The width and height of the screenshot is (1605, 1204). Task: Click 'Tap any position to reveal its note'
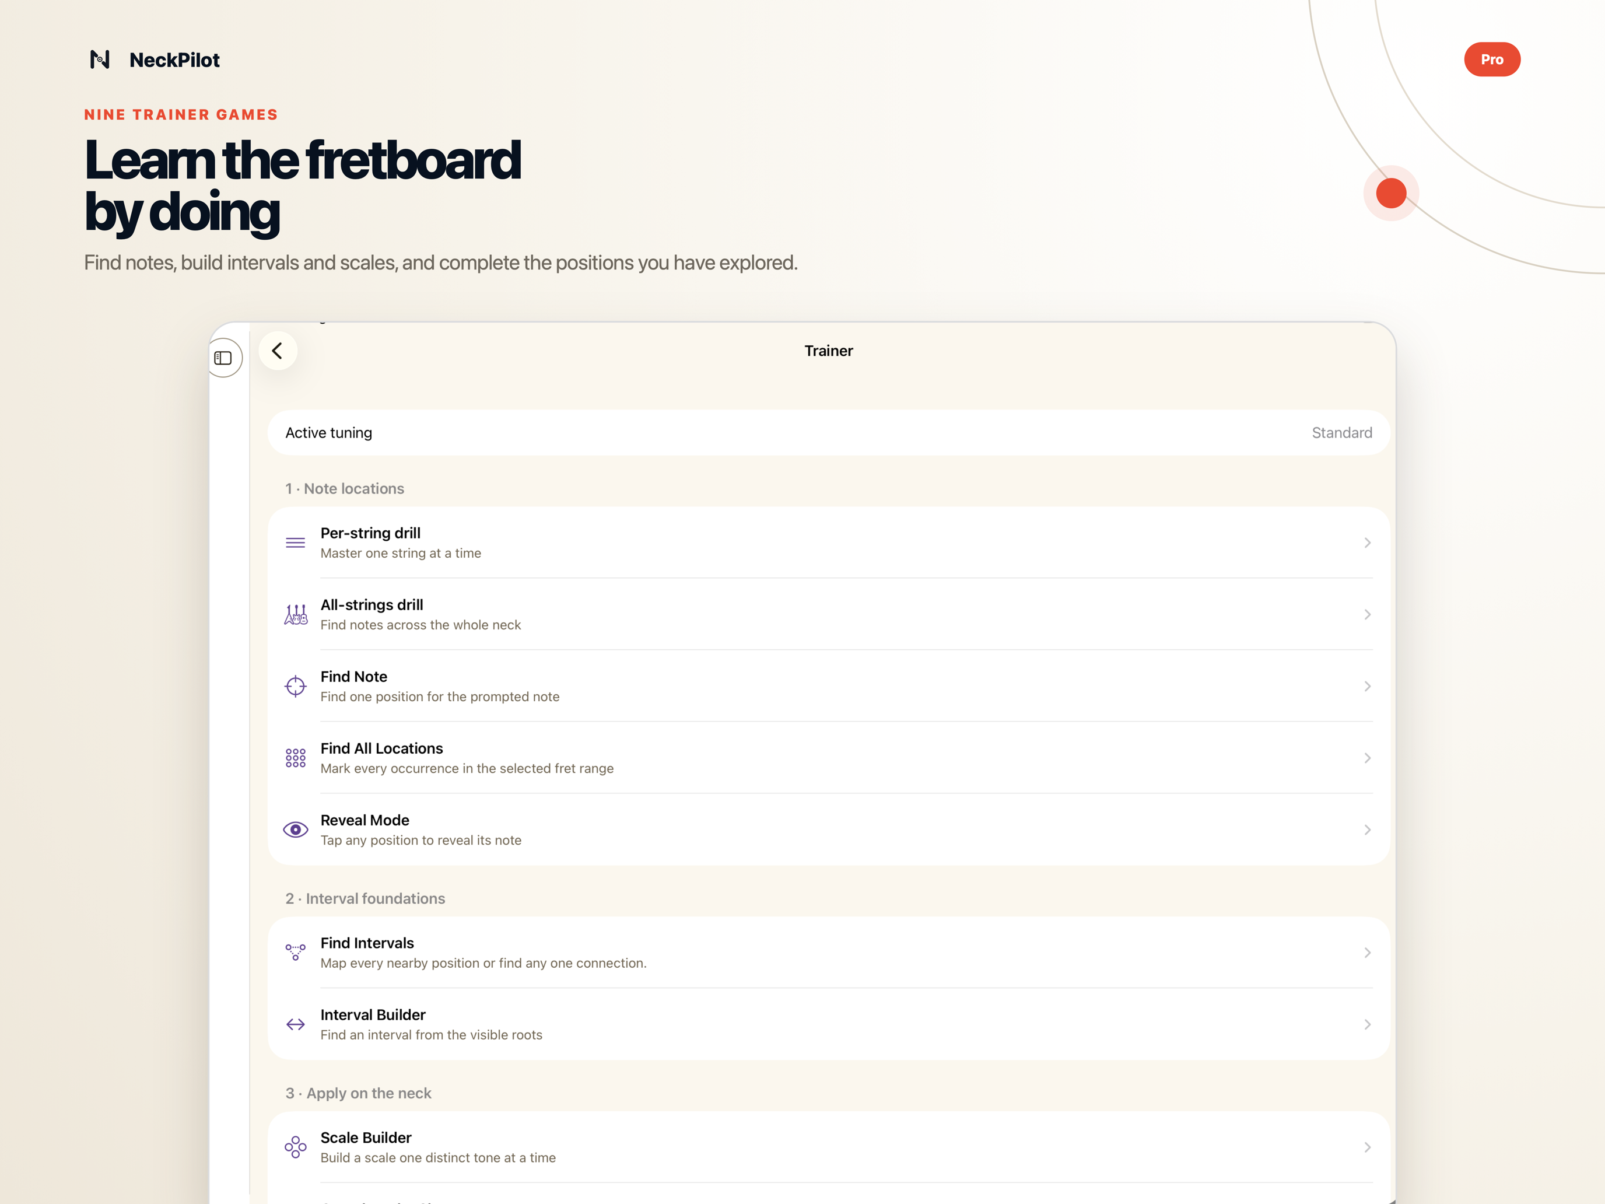tap(421, 841)
